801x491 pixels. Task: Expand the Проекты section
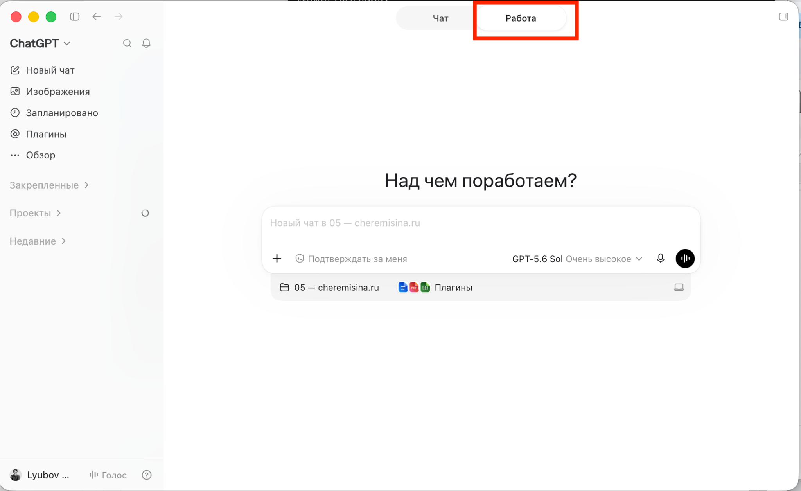(x=36, y=213)
